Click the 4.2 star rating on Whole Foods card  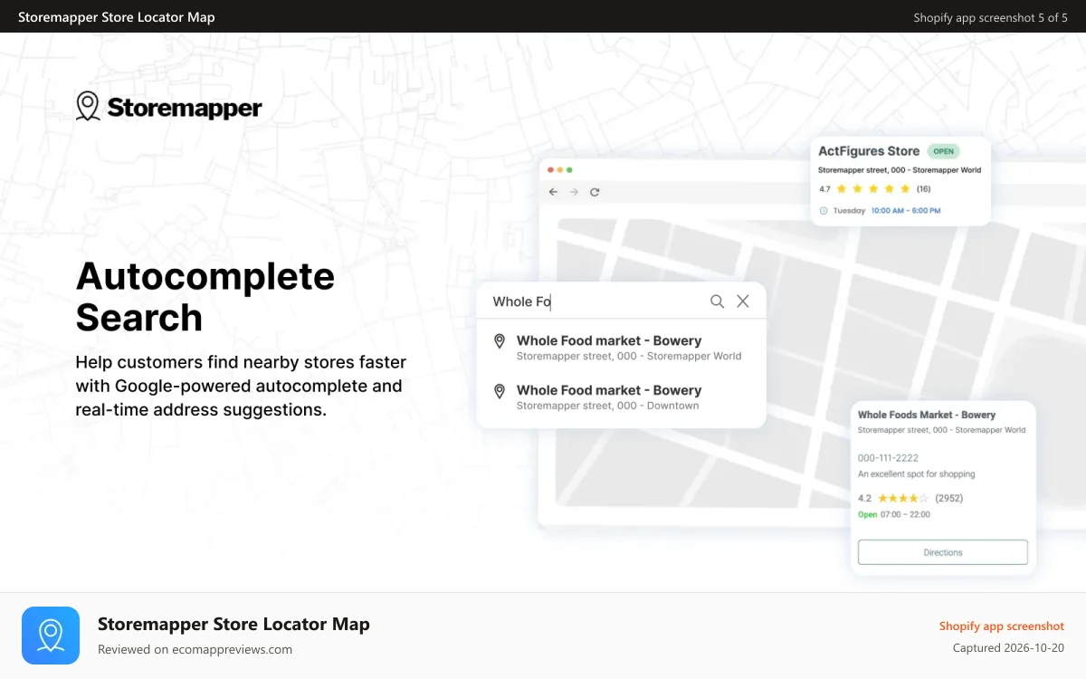(902, 498)
